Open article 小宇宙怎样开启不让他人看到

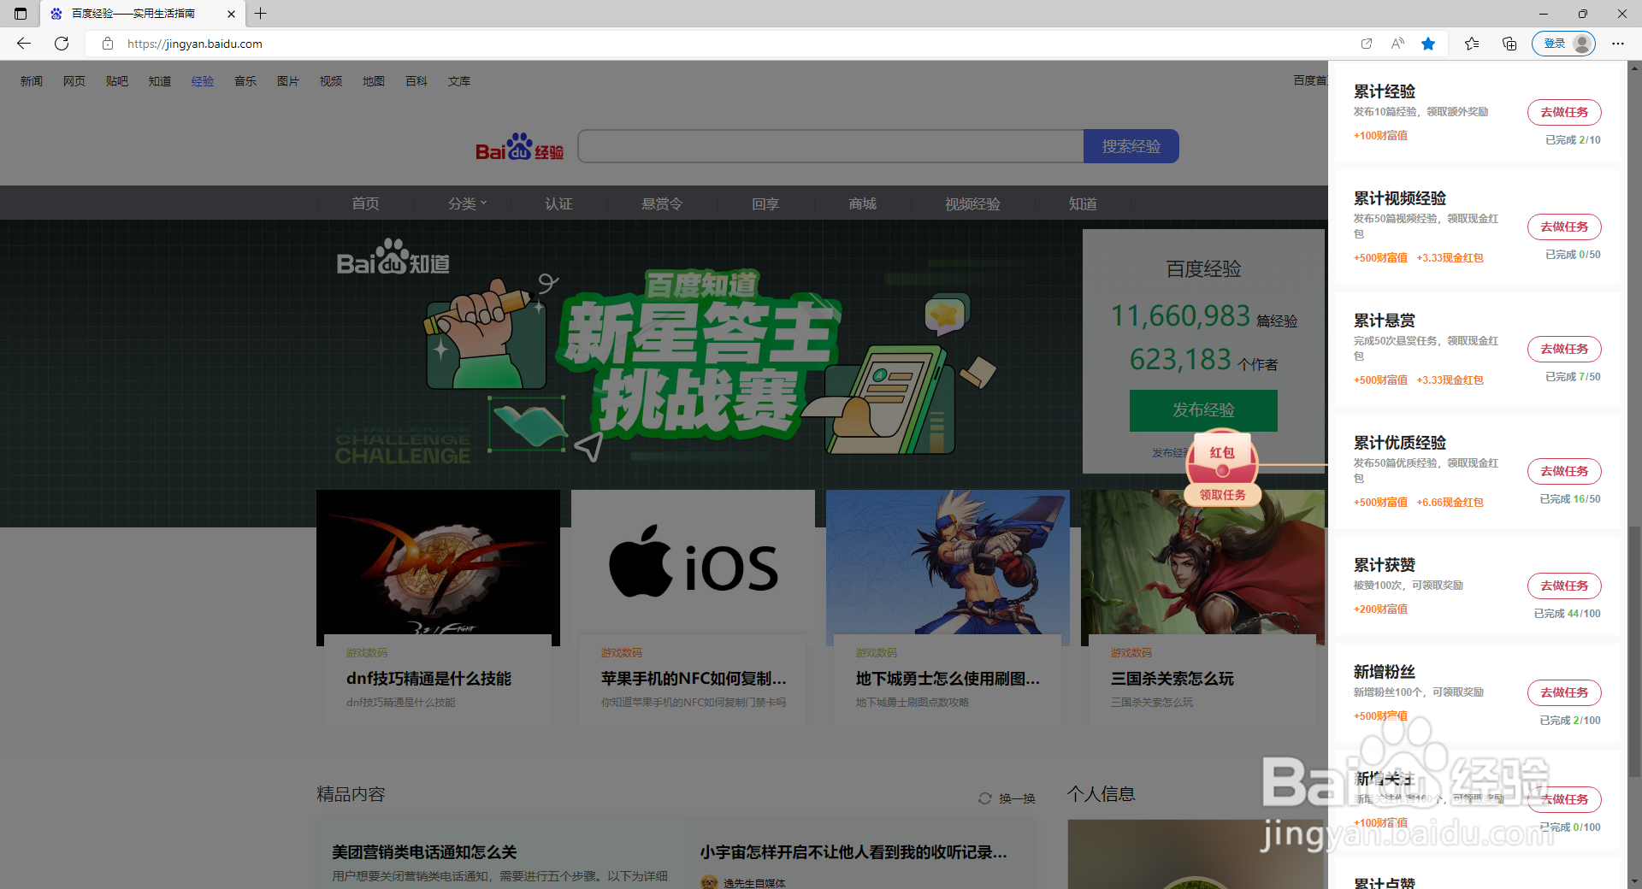click(853, 852)
